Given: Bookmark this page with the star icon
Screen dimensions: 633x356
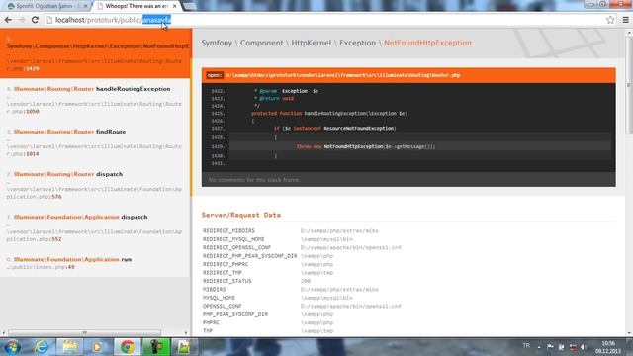Looking at the screenshot, I should (610, 20).
